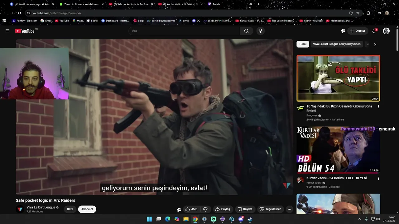Open more actions under the video

click(289, 209)
